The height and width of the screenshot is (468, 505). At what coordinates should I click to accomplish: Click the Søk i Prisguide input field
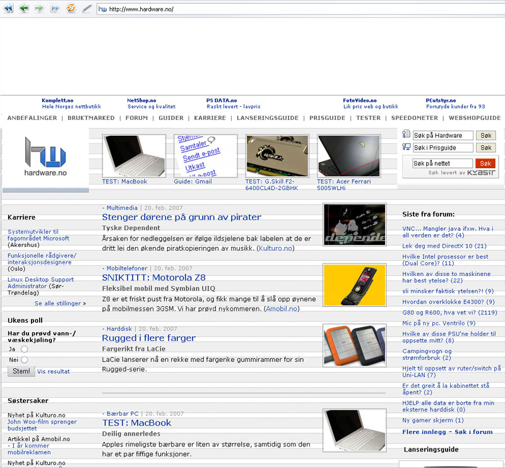[443, 148]
